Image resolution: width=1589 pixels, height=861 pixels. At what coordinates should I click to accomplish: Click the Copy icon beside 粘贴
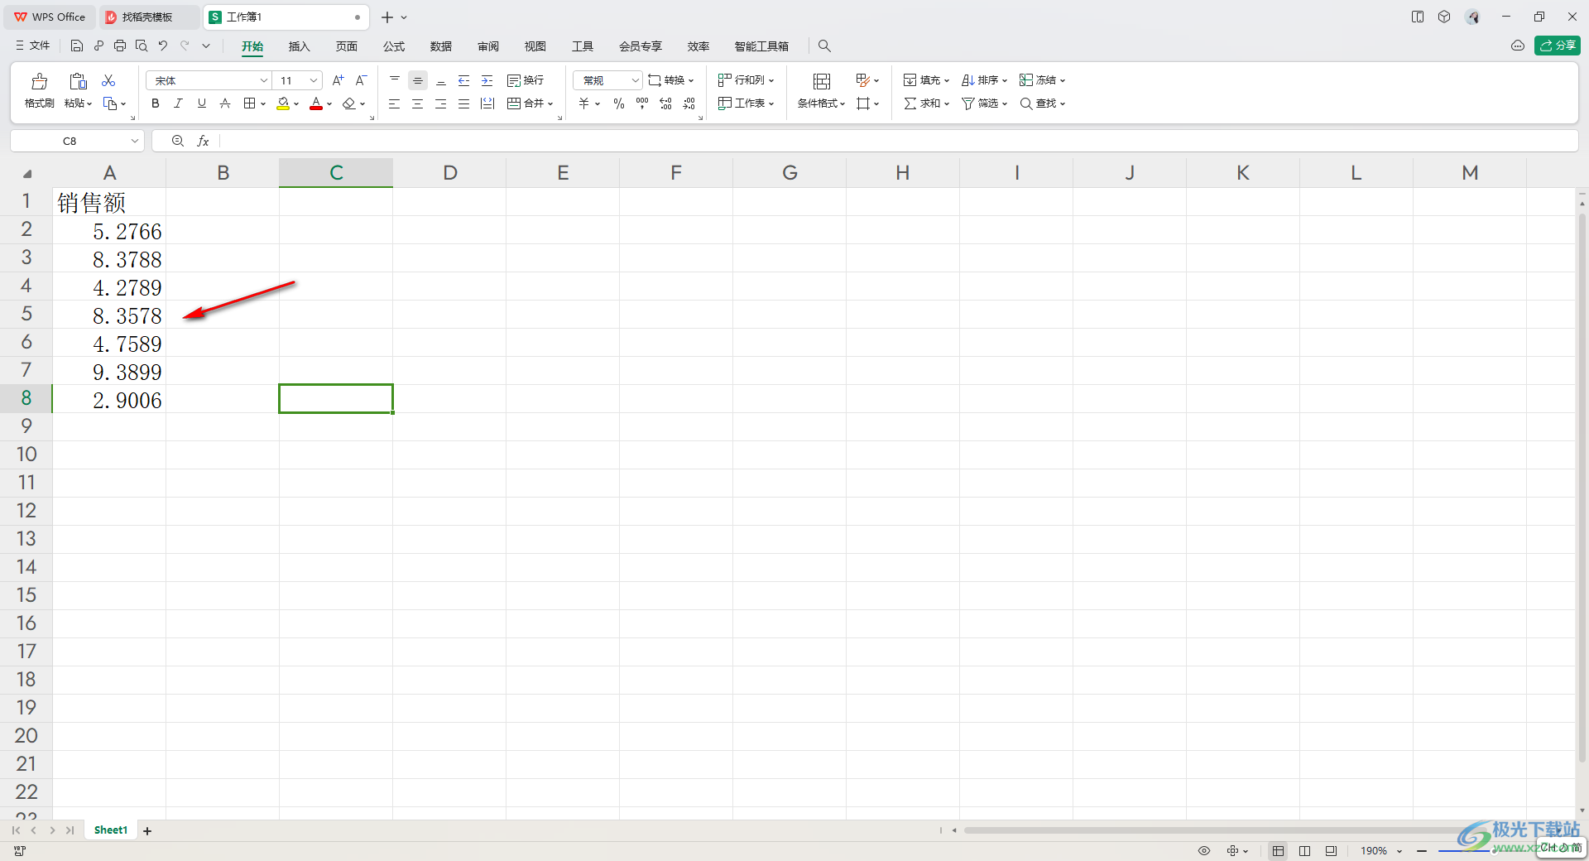pyautogui.click(x=110, y=103)
